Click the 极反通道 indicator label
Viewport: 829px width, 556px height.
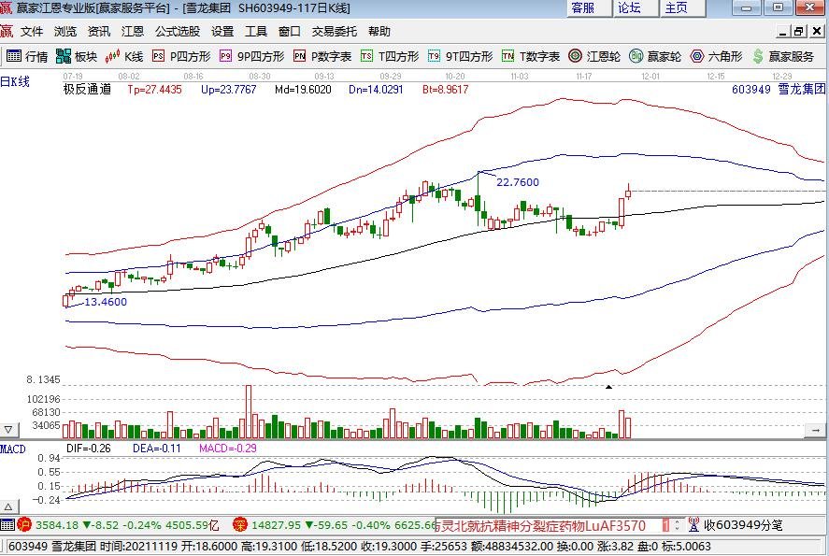[x=87, y=89]
